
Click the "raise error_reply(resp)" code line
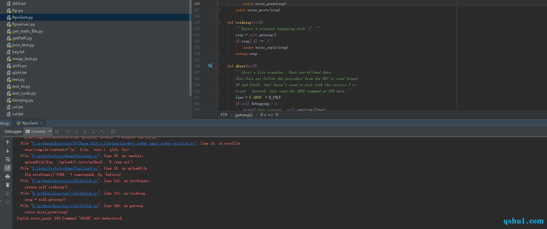point(266,47)
